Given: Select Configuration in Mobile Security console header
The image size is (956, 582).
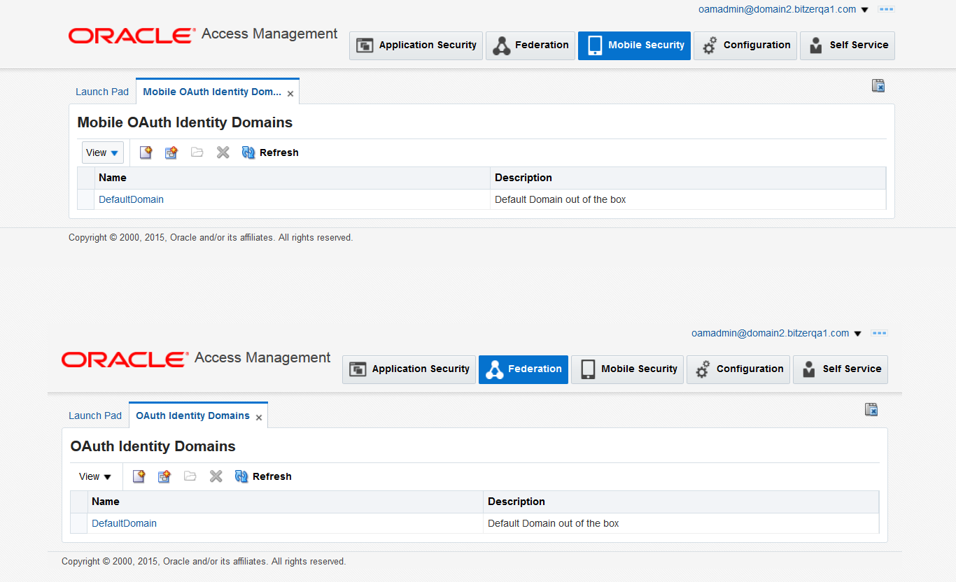Looking at the screenshot, I should [x=745, y=45].
